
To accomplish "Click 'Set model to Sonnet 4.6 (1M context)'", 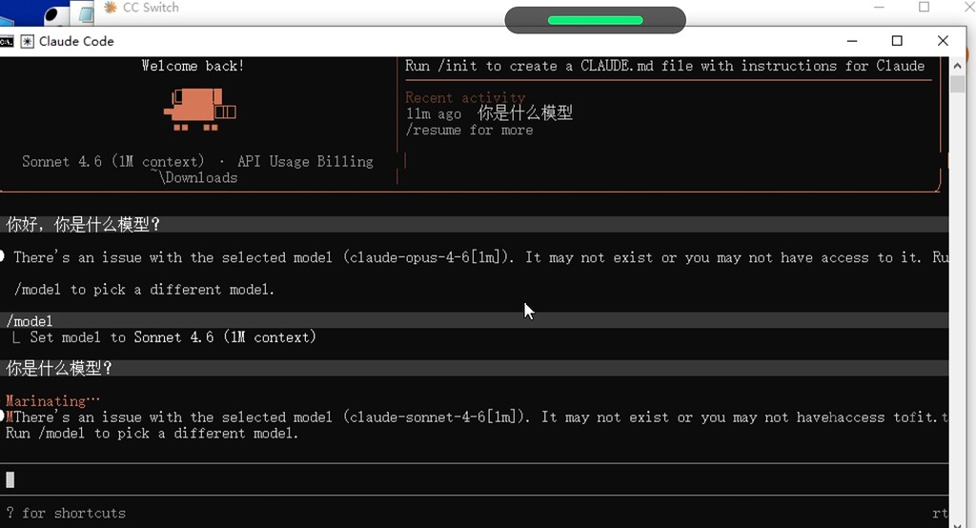I will click(173, 337).
